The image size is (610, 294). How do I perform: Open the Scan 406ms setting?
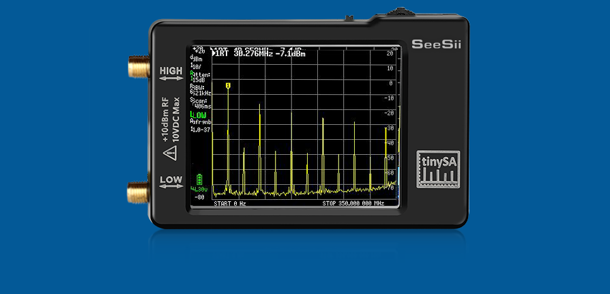pos(201,103)
